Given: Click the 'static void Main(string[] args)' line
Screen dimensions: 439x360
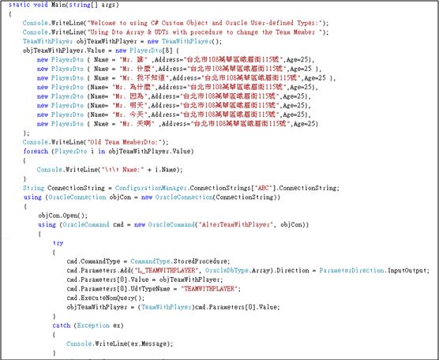Looking at the screenshot, I should [x=63, y=5].
